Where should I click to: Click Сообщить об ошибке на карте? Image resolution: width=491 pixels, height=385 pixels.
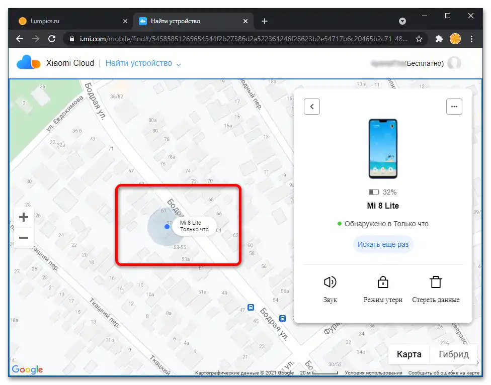point(444,373)
